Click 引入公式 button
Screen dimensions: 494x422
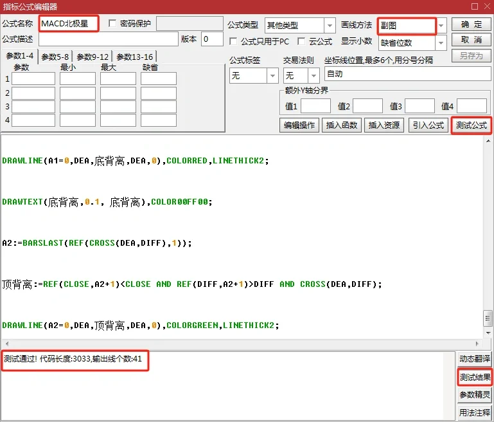(x=428, y=125)
